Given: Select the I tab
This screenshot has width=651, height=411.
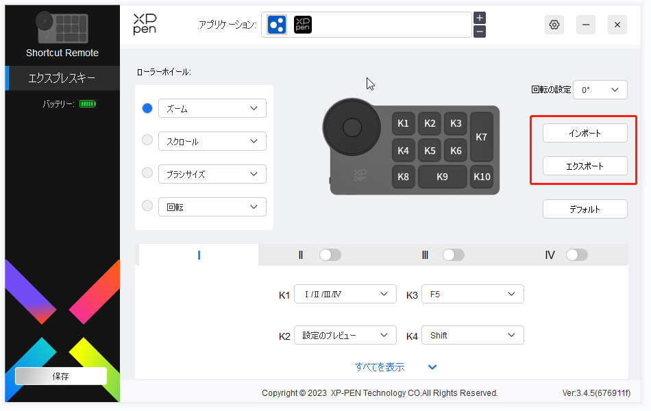Looking at the screenshot, I should click(198, 254).
